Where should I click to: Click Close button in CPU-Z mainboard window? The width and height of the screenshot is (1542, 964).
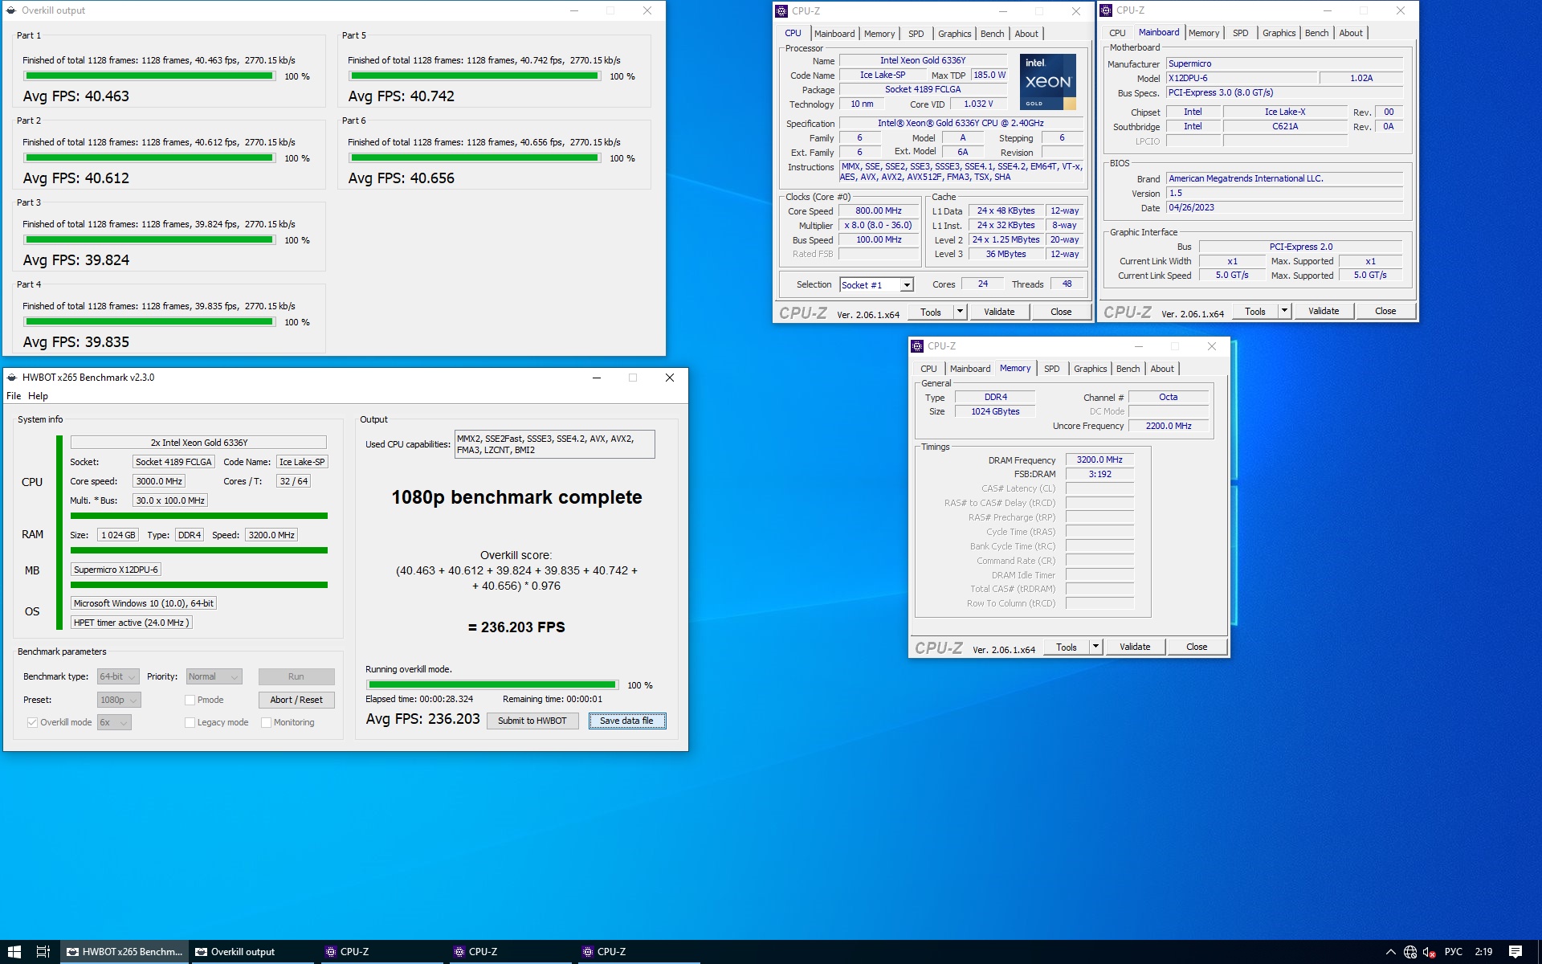click(x=1385, y=311)
